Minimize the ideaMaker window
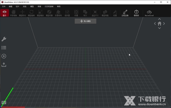The width and height of the screenshot is (171, 108). [x=155, y=2]
